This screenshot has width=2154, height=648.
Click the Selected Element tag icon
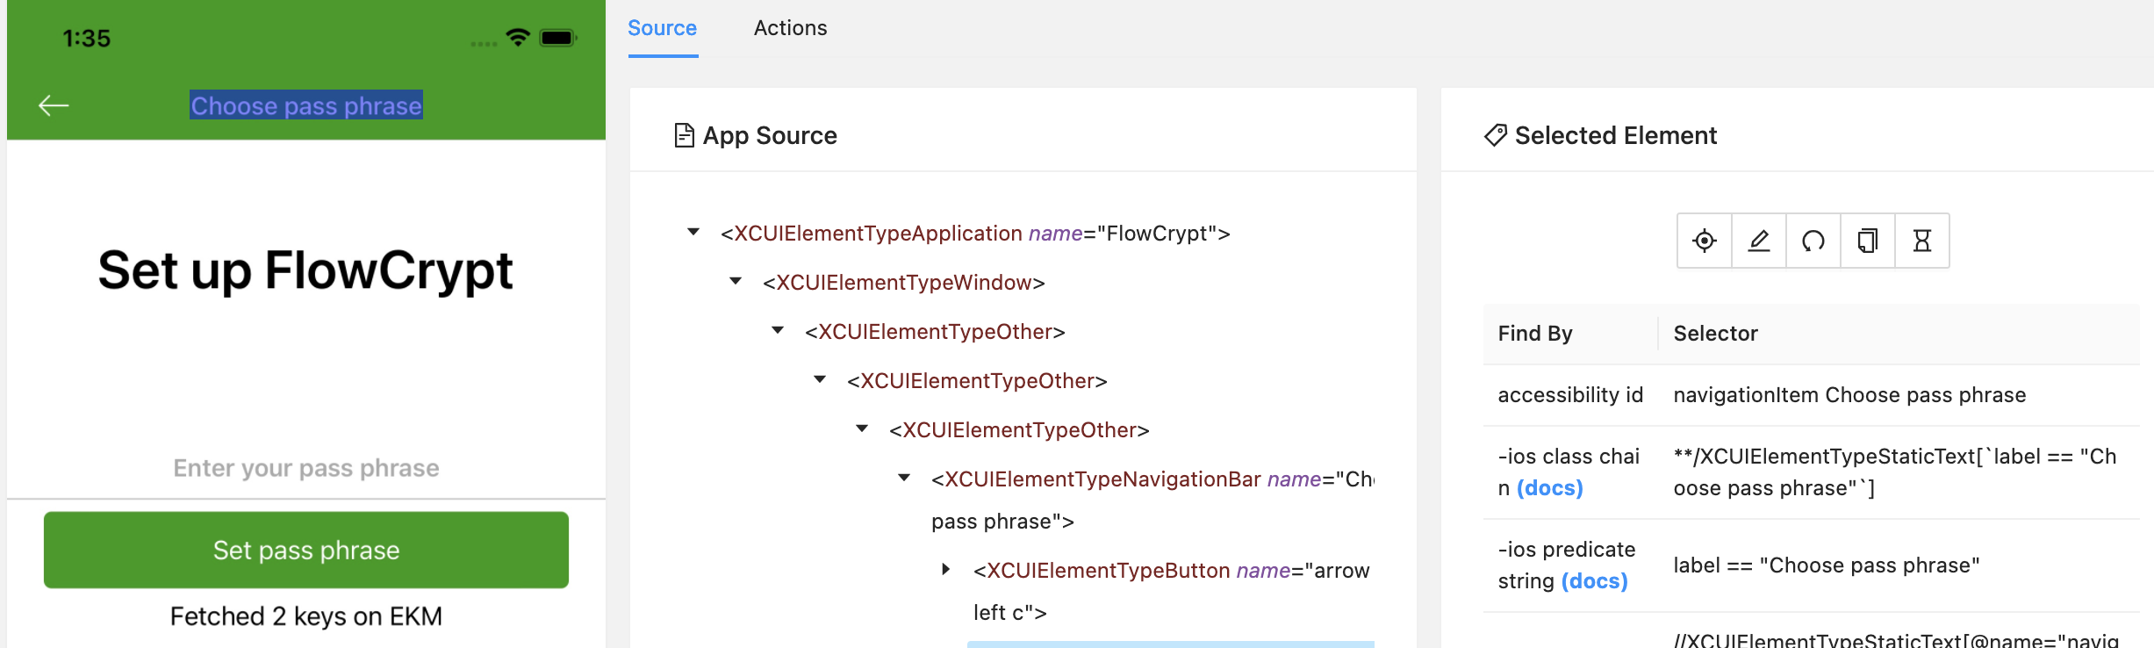1495,135
